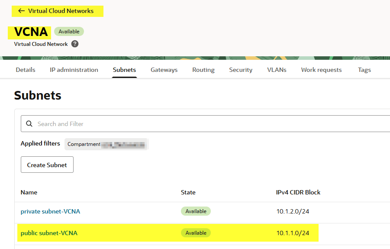
Task: Click the State column header
Action: (x=188, y=192)
